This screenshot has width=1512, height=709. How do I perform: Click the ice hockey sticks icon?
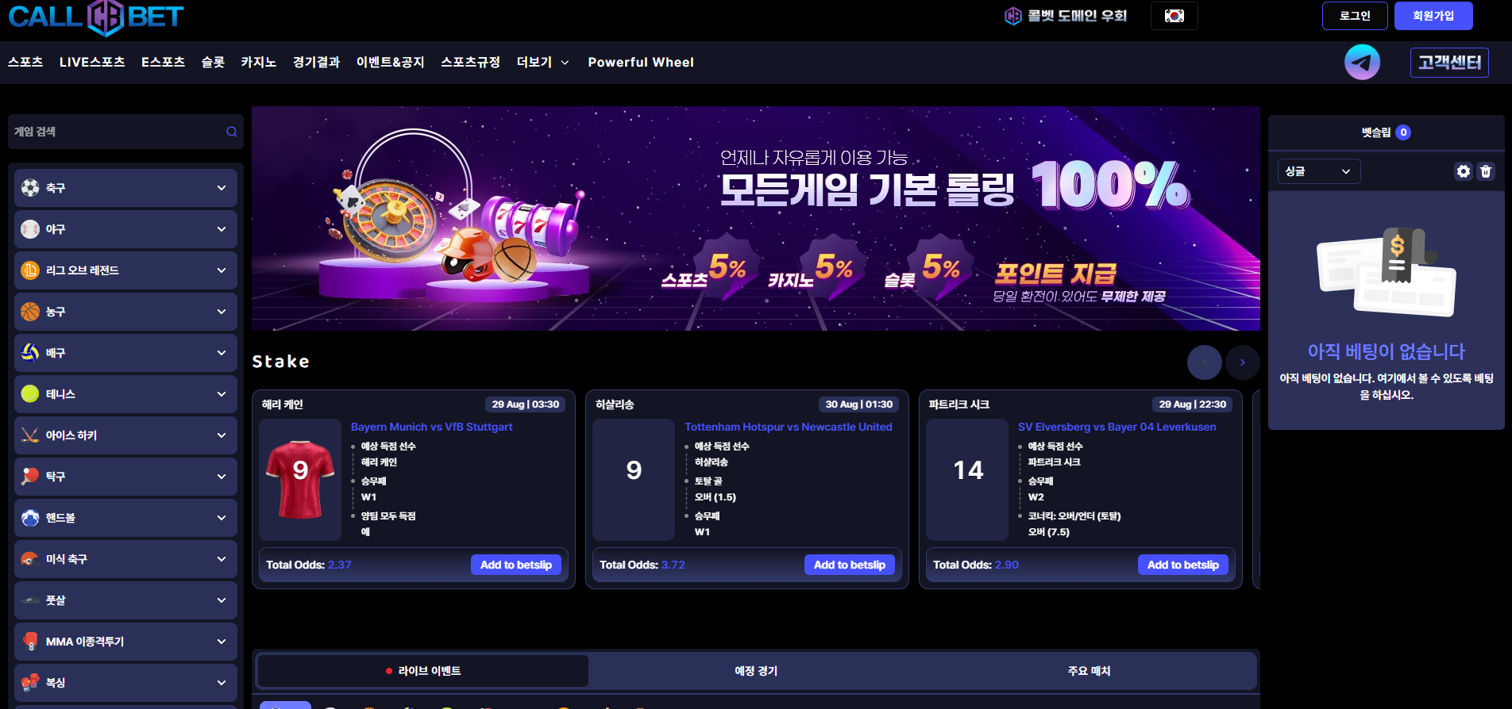[30, 435]
